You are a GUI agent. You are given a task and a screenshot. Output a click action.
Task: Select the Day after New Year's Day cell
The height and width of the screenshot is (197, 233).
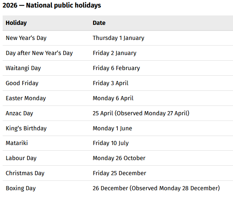click(39, 53)
